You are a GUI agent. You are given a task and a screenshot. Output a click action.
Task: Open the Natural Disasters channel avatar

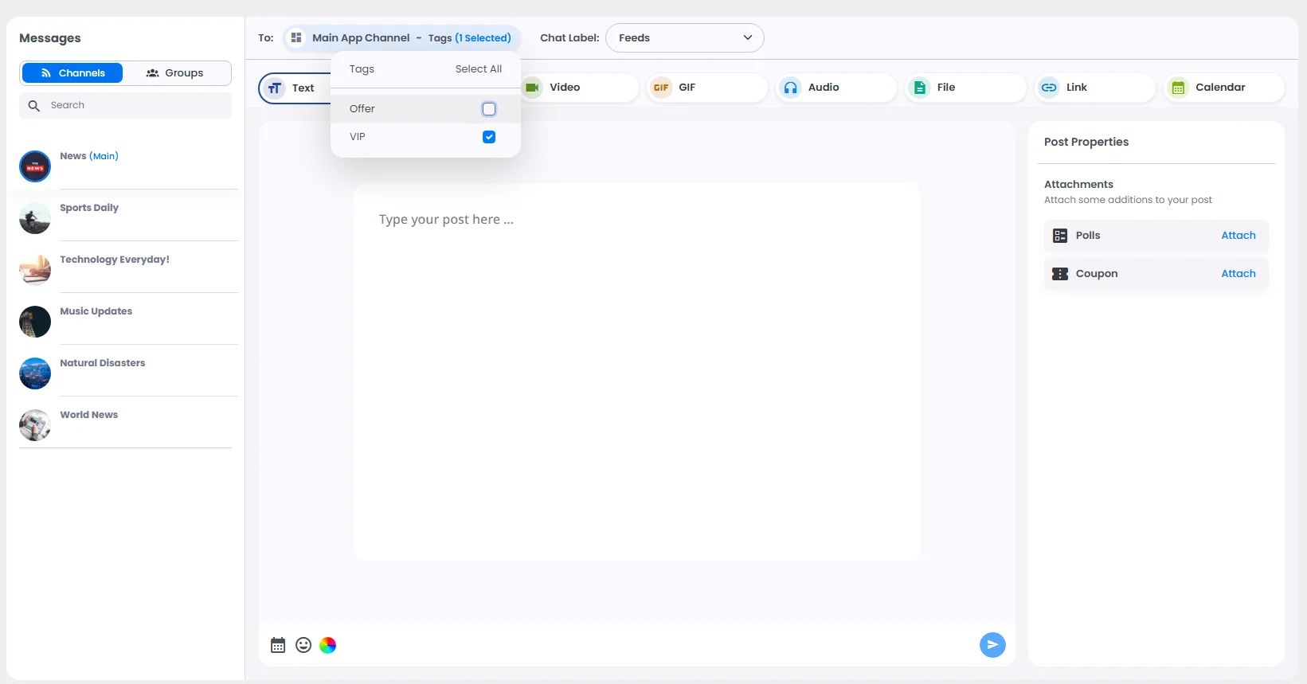click(35, 373)
